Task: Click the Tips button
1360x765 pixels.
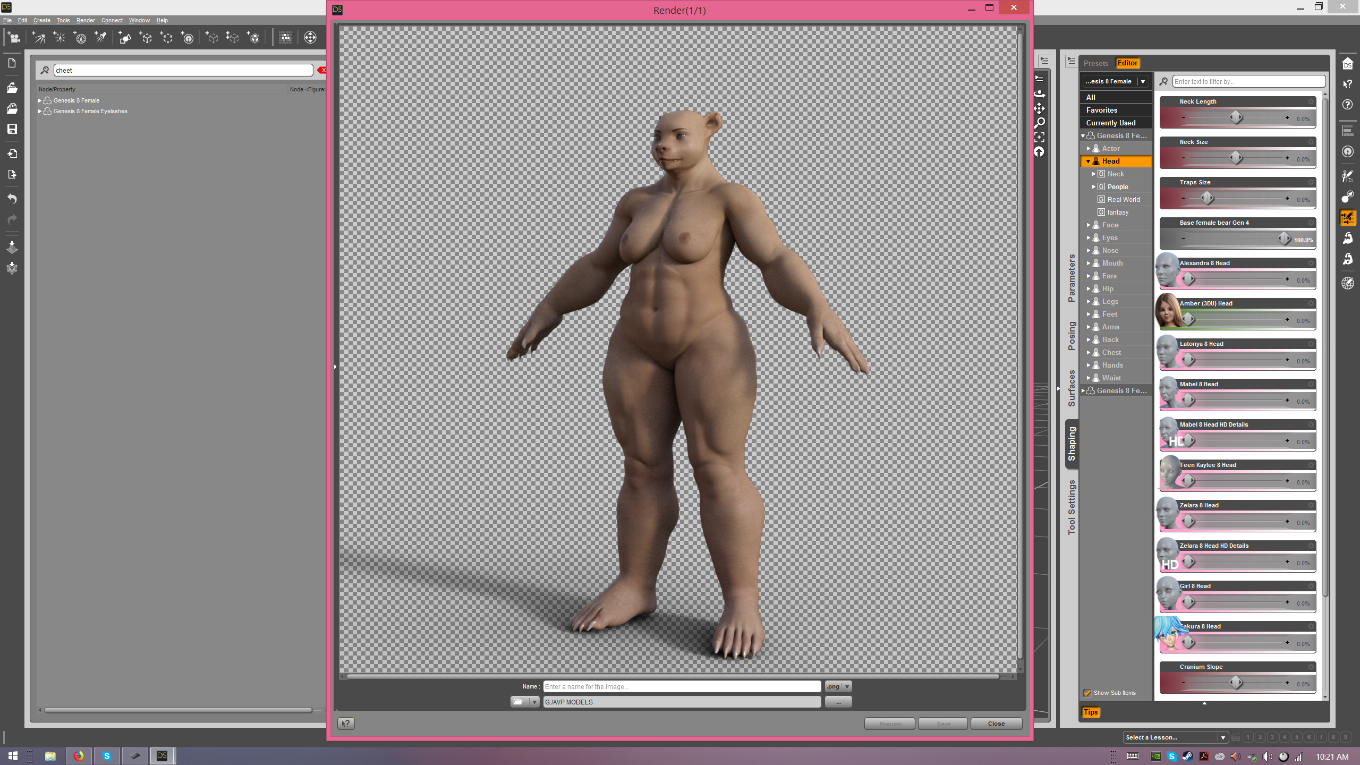Action: tap(1091, 712)
